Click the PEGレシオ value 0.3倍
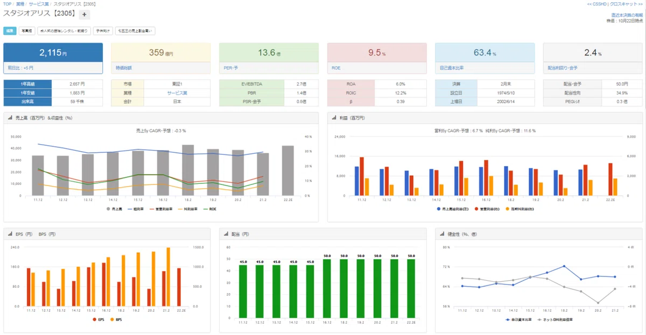The image size is (646, 335). click(x=622, y=101)
